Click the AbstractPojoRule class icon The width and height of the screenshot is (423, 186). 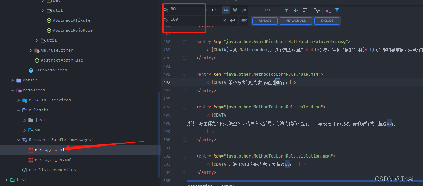pyautogui.click(x=49, y=31)
